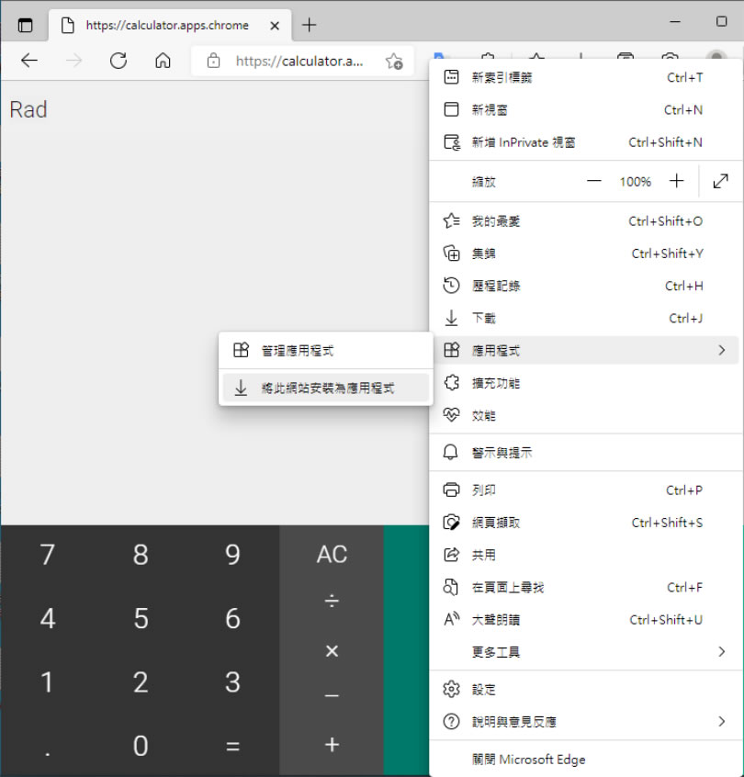Screen dimensions: 744x777
Task: Click the 100% zoom level value
Action: pos(635,182)
